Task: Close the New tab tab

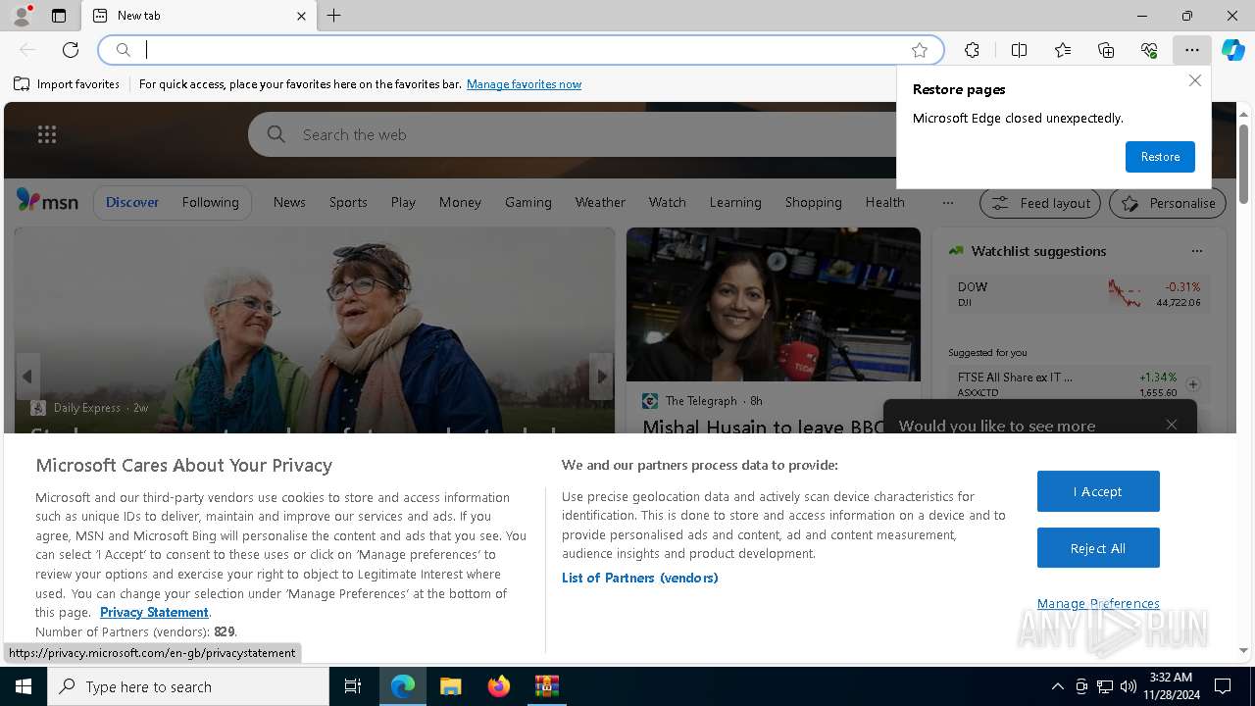Action: click(301, 16)
